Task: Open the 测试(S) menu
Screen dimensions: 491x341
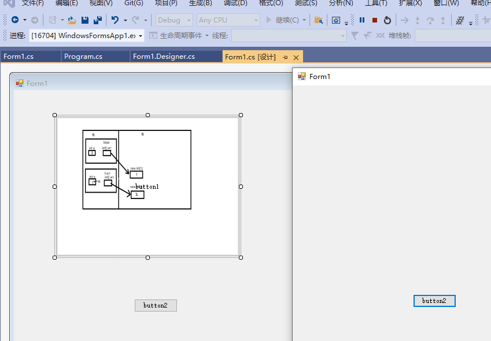Action: (x=306, y=3)
